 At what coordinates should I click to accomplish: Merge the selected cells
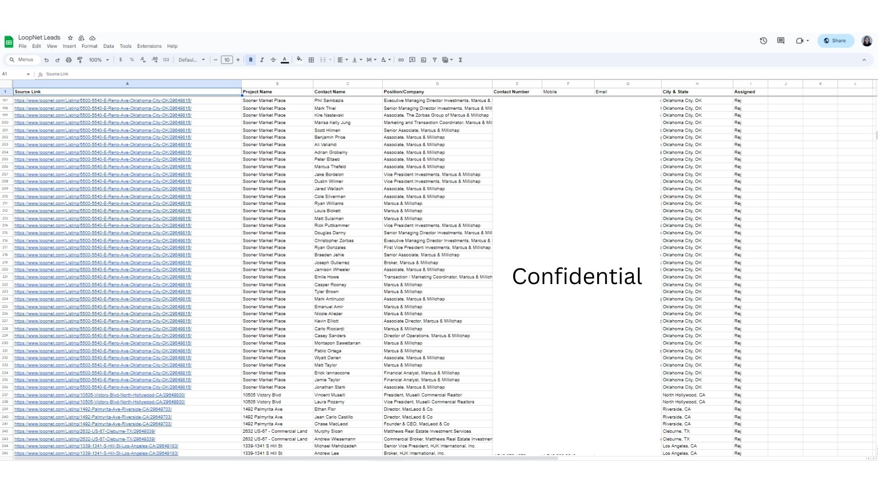(x=323, y=60)
